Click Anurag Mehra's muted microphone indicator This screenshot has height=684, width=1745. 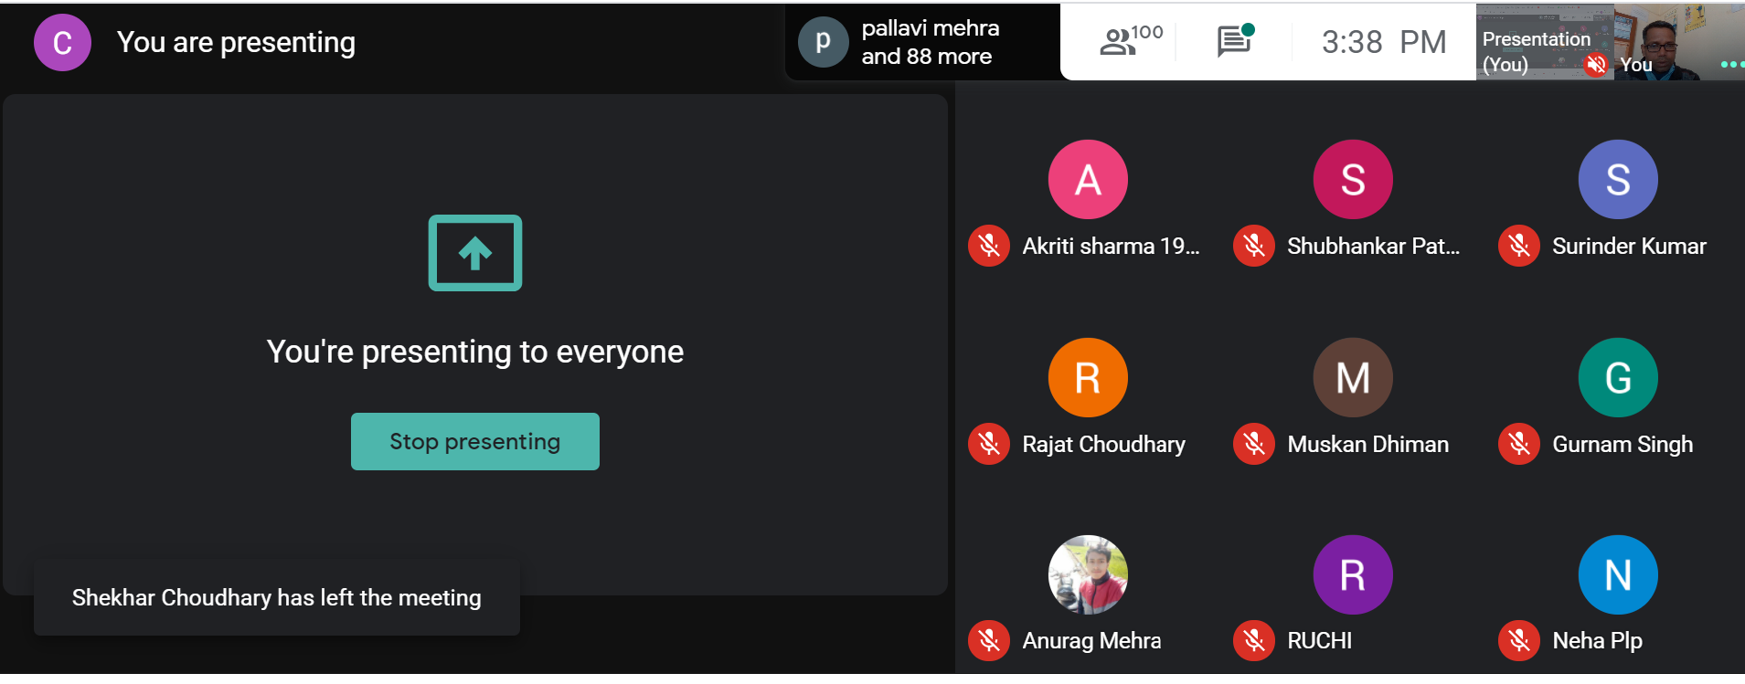click(x=989, y=640)
